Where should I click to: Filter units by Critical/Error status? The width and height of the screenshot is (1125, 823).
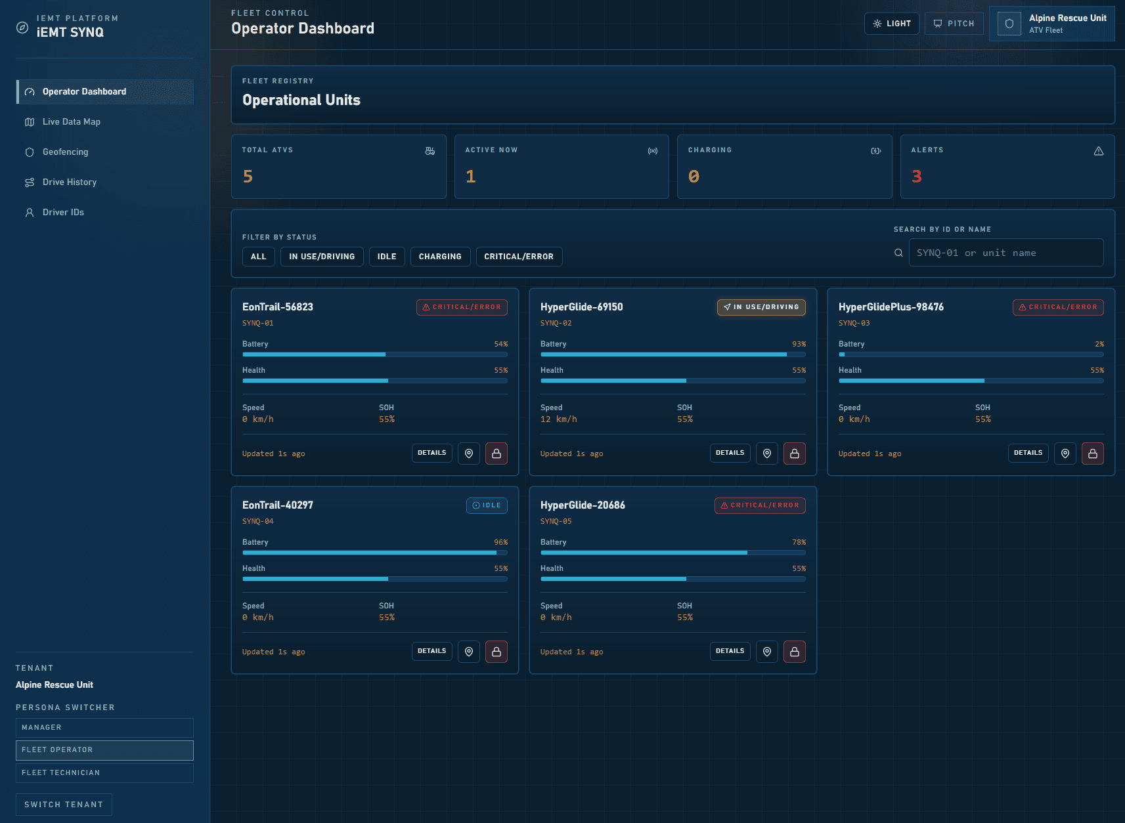[518, 257]
